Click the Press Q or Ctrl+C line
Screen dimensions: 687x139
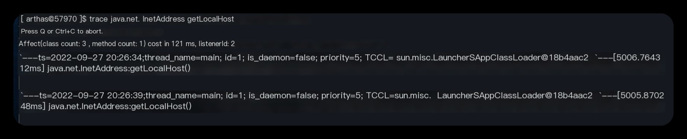pos(62,31)
